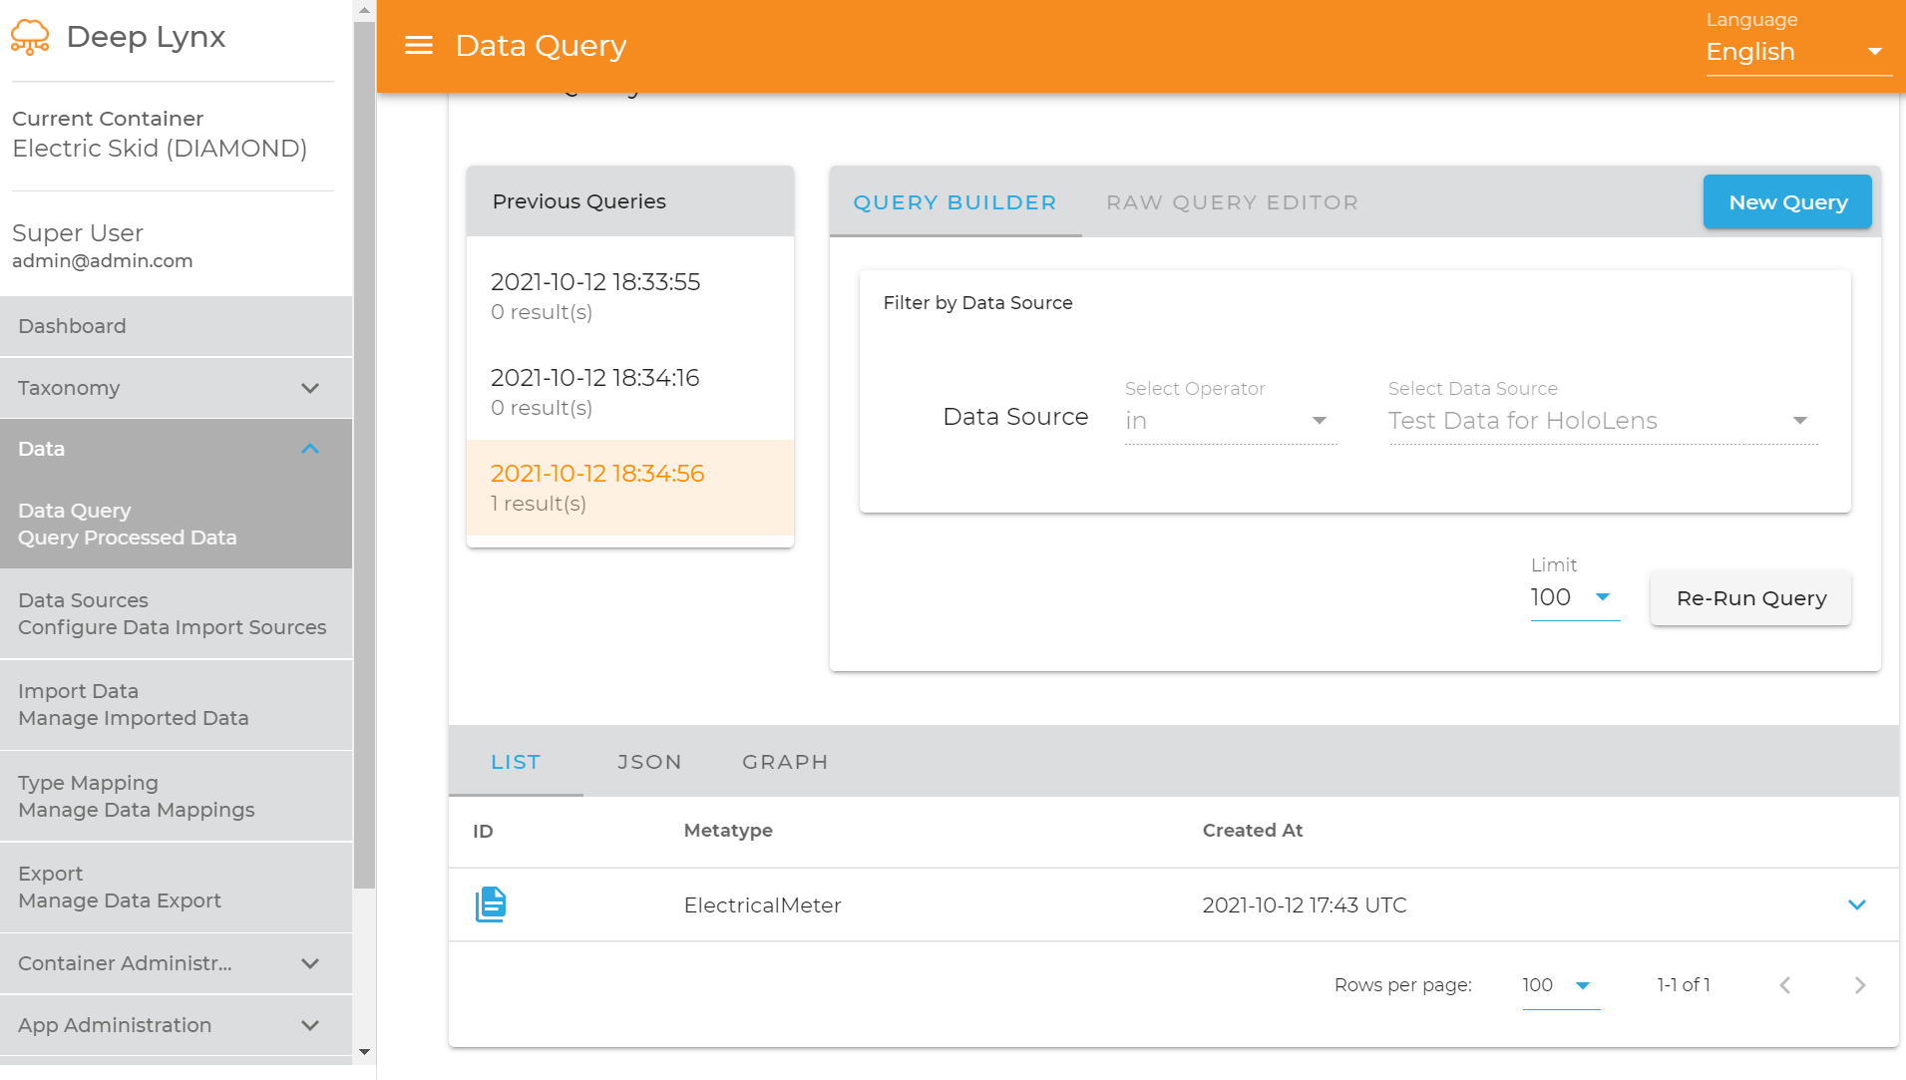Image resolution: width=1906 pixels, height=1080 pixels.
Task: Click the 2021-10-12 17:43 UTC cell
Action: point(1305,905)
